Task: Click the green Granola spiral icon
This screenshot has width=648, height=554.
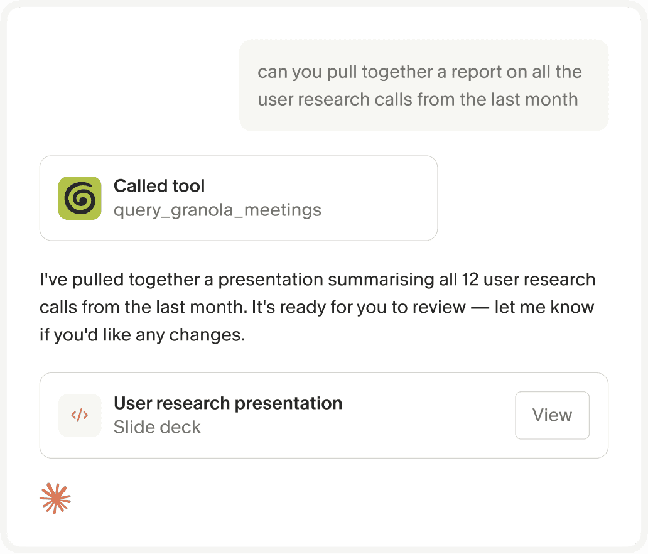Action: [x=80, y=198]
